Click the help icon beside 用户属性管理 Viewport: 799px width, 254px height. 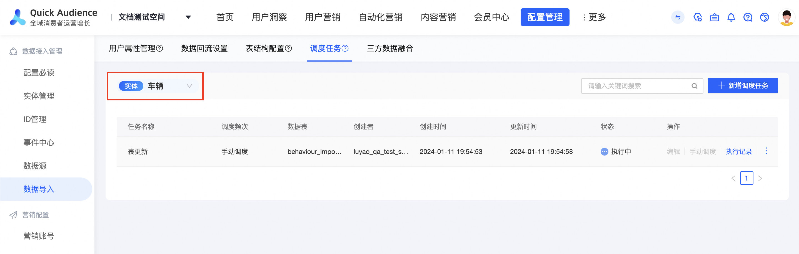tap(159, 48)
